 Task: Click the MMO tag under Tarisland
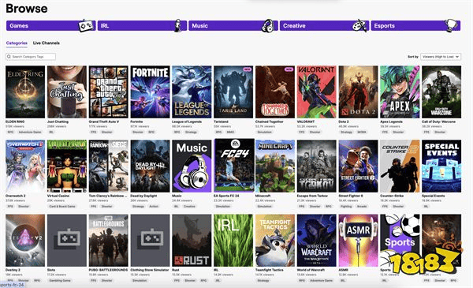[230, 133]
